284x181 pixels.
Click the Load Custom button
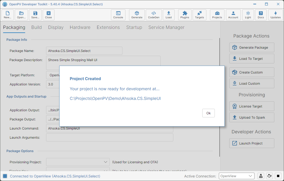click(252, 84)
